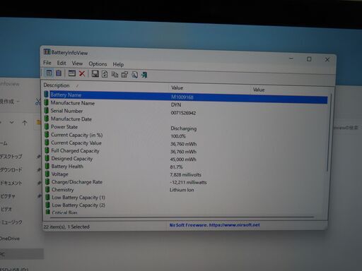The height and width of the screenshot is (271, 362).
Task: Open the Edit menu
Action: point(62,63)
